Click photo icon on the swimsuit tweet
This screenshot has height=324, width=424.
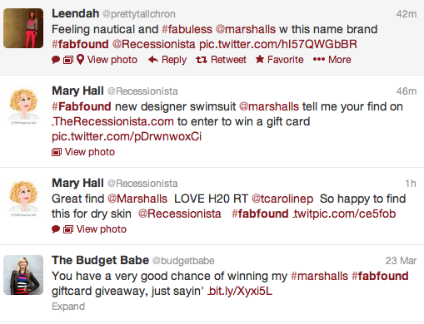point(57,152)
